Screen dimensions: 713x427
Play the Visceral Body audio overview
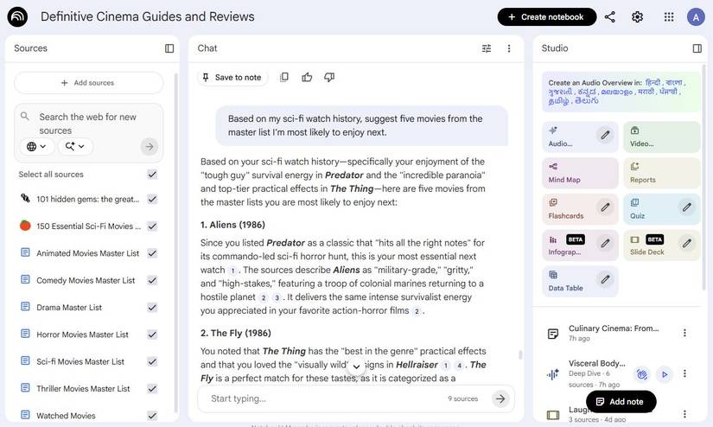[x=665, y=374]
